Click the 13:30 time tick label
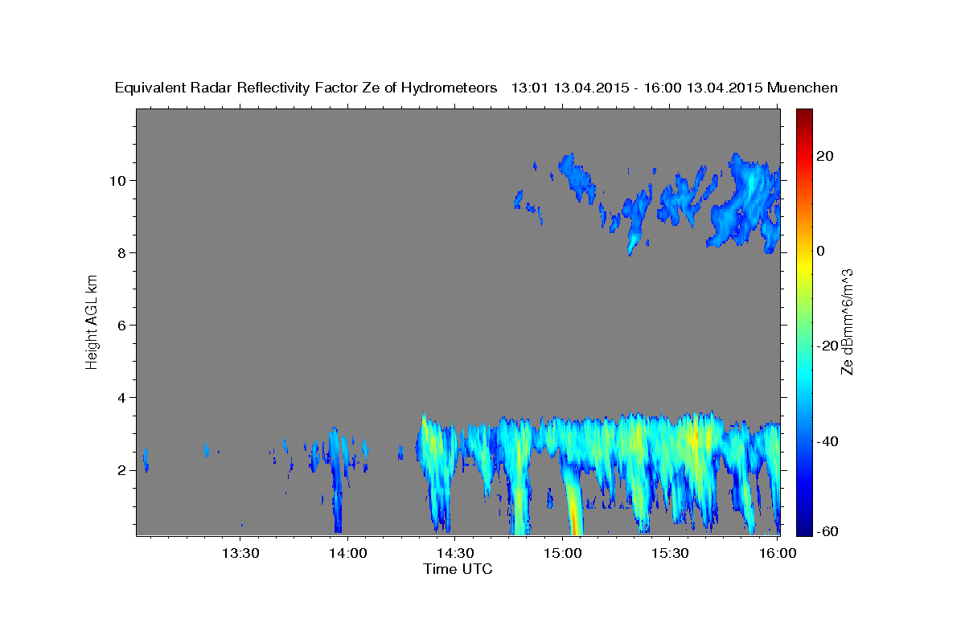 (x=240, y=553)
